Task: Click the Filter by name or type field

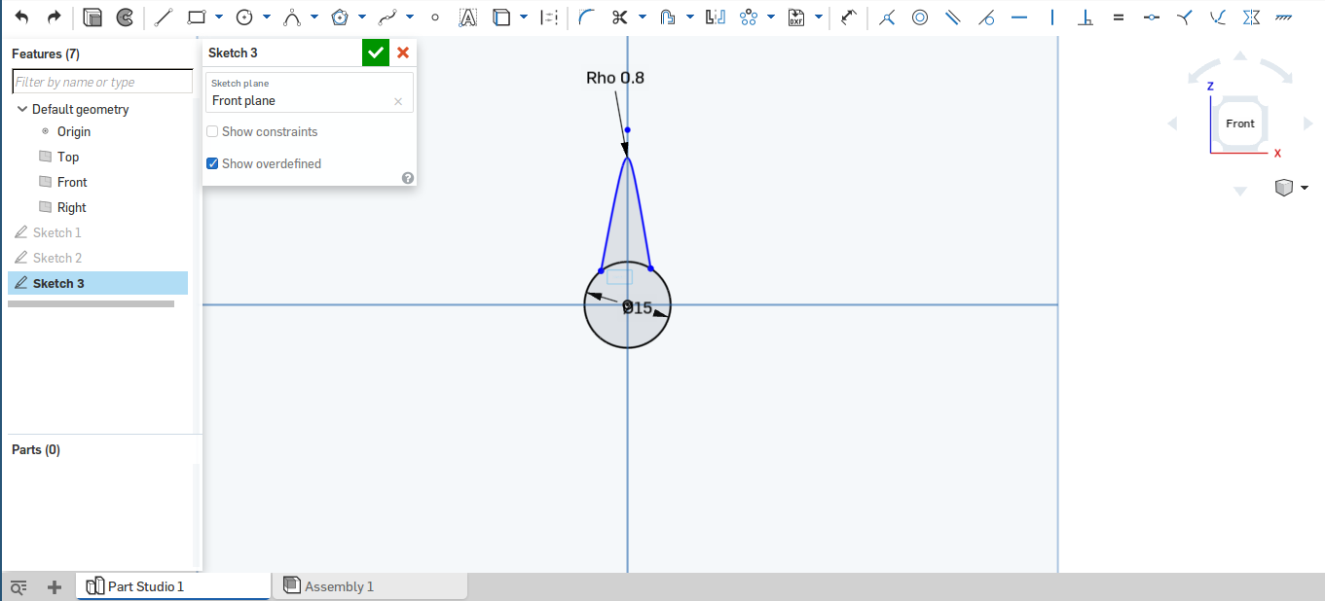Action: pos(102,82)
